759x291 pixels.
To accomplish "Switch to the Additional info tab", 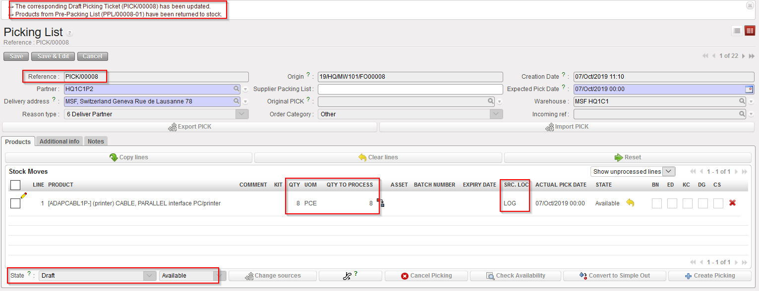I will point(59,142).
